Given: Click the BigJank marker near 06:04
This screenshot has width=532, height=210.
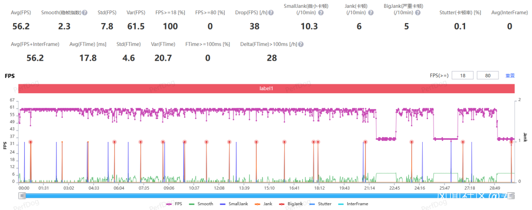Looking at the screenshot, I should (x=114, y=142).
